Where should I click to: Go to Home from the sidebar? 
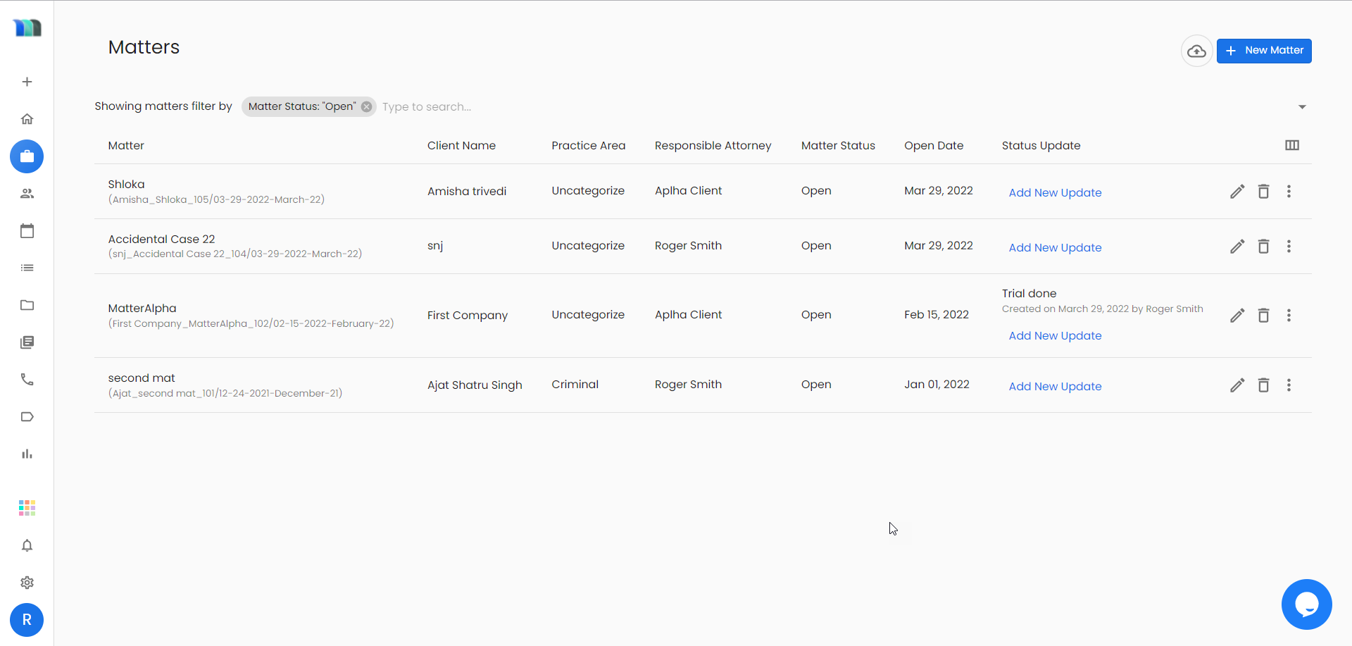[x=27, y=118]
